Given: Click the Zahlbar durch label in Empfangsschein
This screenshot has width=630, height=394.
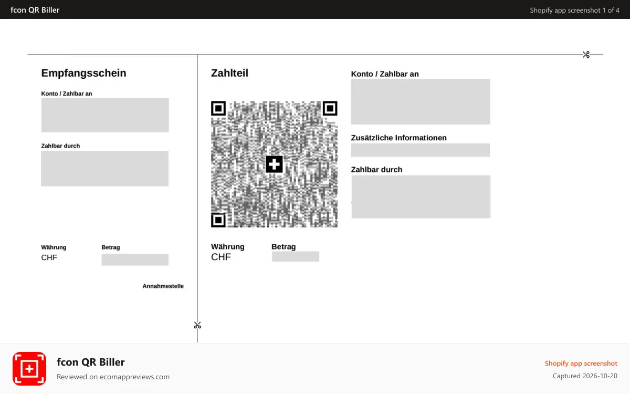Looking at the screenshot, I should [60, 146].
